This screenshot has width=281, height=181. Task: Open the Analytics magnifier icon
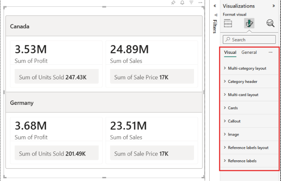point(270,24)
